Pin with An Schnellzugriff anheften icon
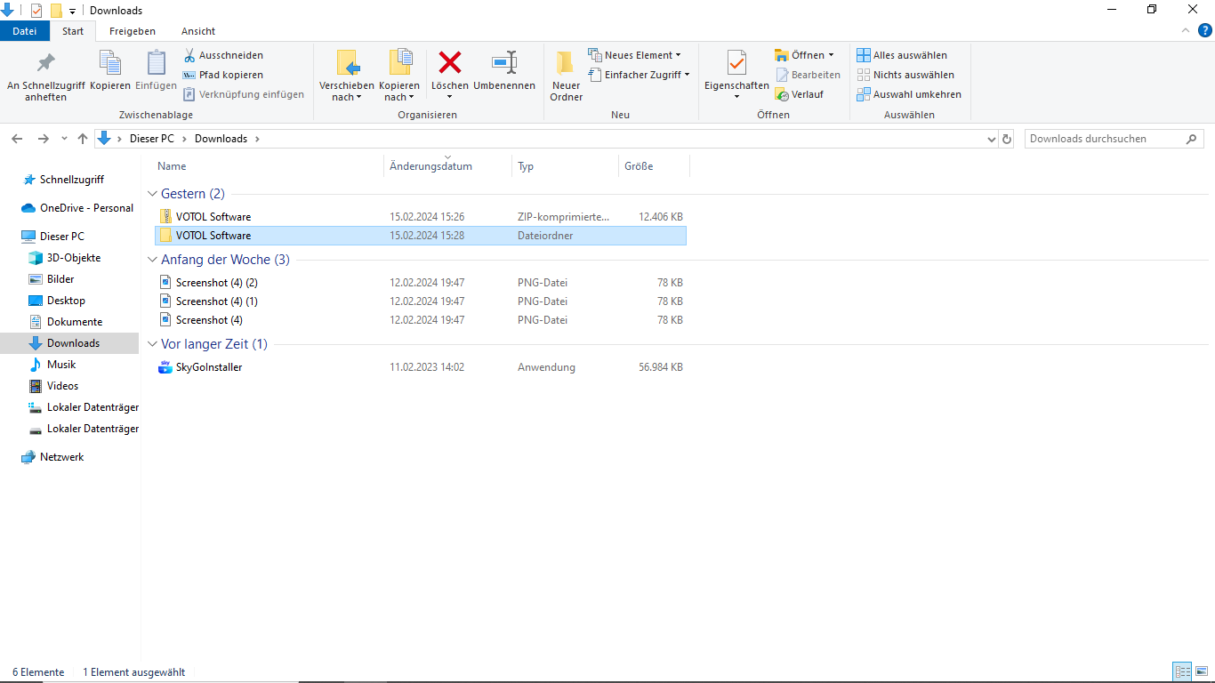The image size is (1215, 683). pyautogui.click(x=45, y=64)
